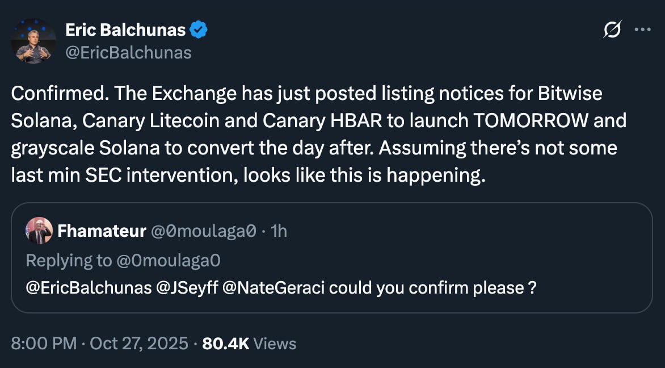665x368 pixels.
Task: Click the 1h timestamp on quoted post
Action: tap(279, 231)
